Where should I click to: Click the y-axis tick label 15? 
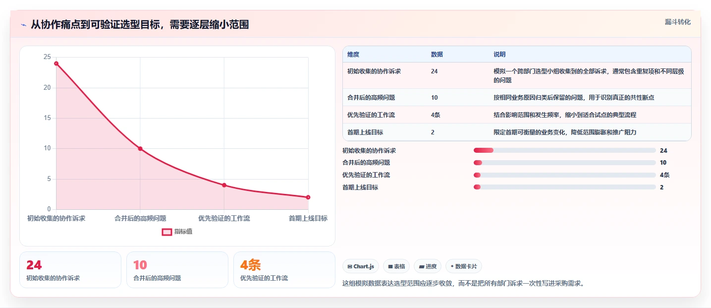(48, 118)
